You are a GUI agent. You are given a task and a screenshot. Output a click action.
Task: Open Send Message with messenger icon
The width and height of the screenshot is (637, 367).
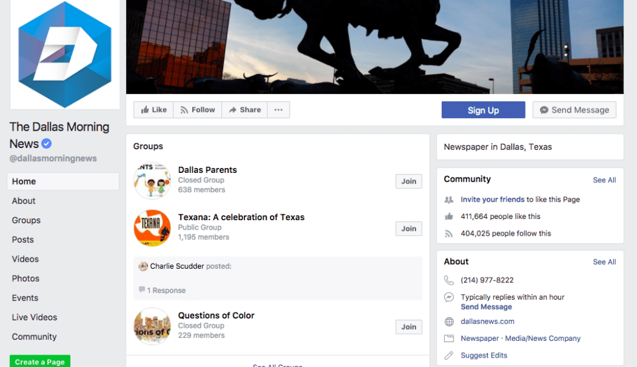[x=574, y=110]
